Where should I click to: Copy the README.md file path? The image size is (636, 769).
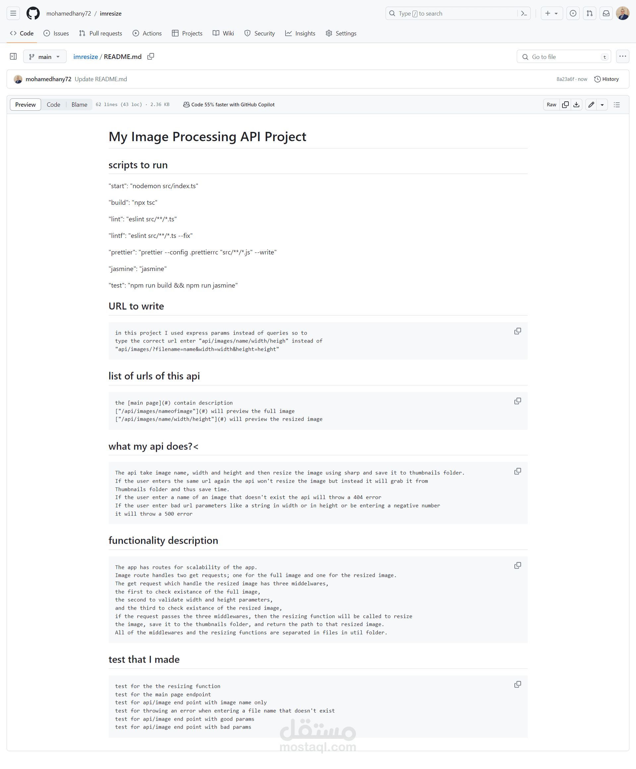pyautogui.click(x=150, y=56)
